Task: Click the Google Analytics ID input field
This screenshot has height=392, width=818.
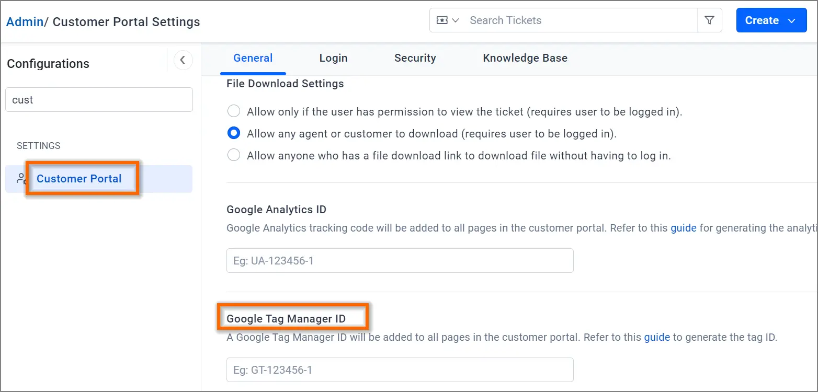Action: pos(400,260)
